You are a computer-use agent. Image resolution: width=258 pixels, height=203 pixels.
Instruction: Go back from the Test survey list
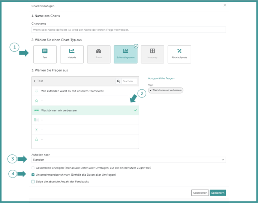click(35, 81)
